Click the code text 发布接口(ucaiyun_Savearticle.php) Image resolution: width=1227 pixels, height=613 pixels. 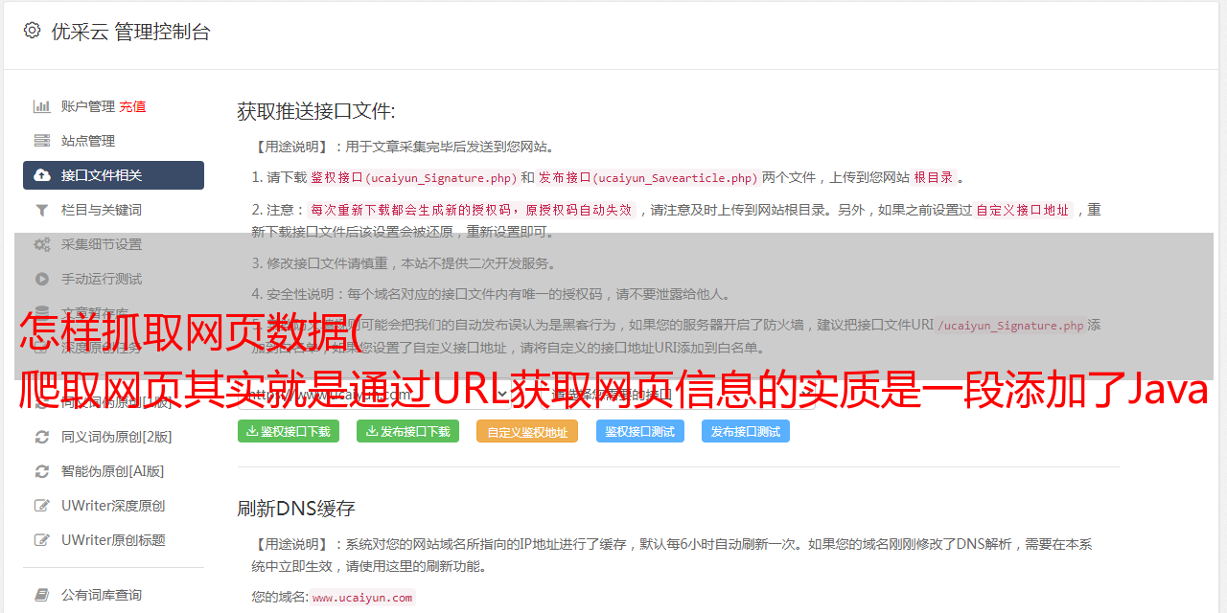click(x=649, y=178)
